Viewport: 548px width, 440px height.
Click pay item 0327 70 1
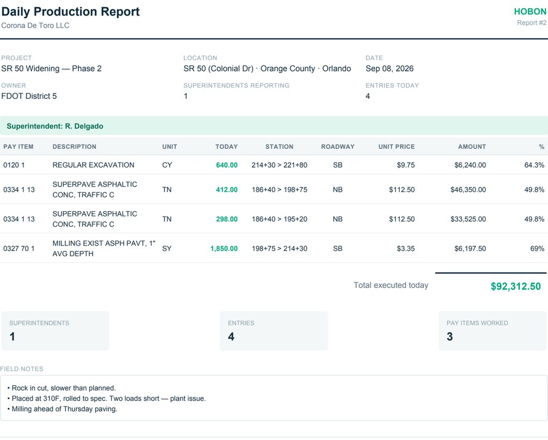point(19,249)
